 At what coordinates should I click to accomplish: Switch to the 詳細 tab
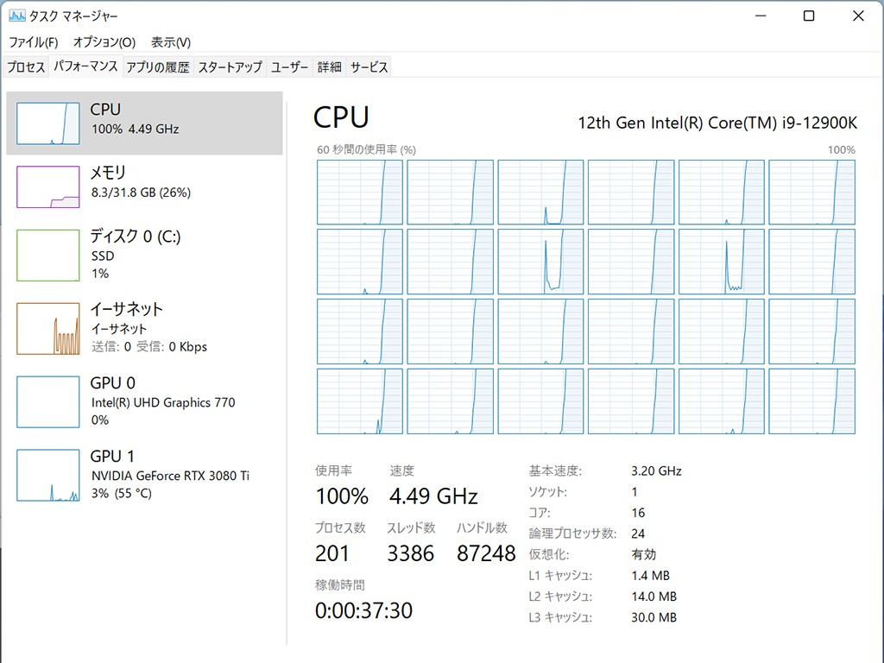(x=329, y=67)
